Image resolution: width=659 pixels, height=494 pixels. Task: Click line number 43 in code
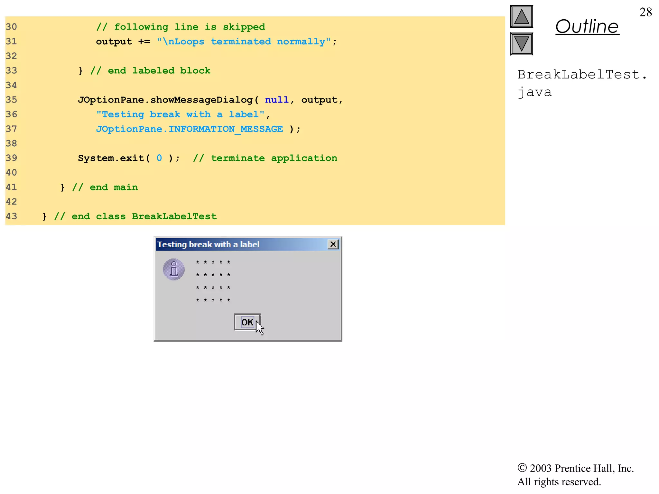pos(11,216)
